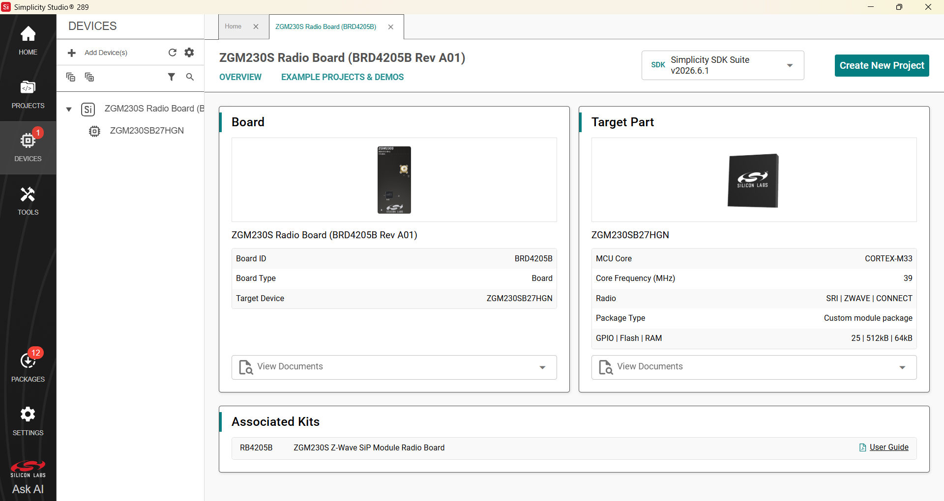This screenshot has width=944, height=501.
Task: Minimize the Simplicity Studio window
Action: pyautogui.click(x=871, y=7)
